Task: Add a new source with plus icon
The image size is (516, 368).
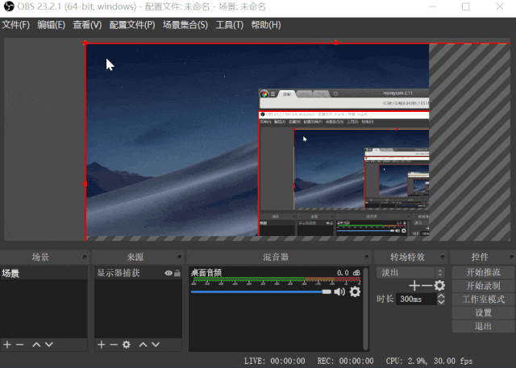Action: pos(102,345)
